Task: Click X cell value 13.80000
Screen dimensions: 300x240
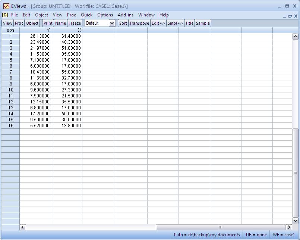Action: 67,125
